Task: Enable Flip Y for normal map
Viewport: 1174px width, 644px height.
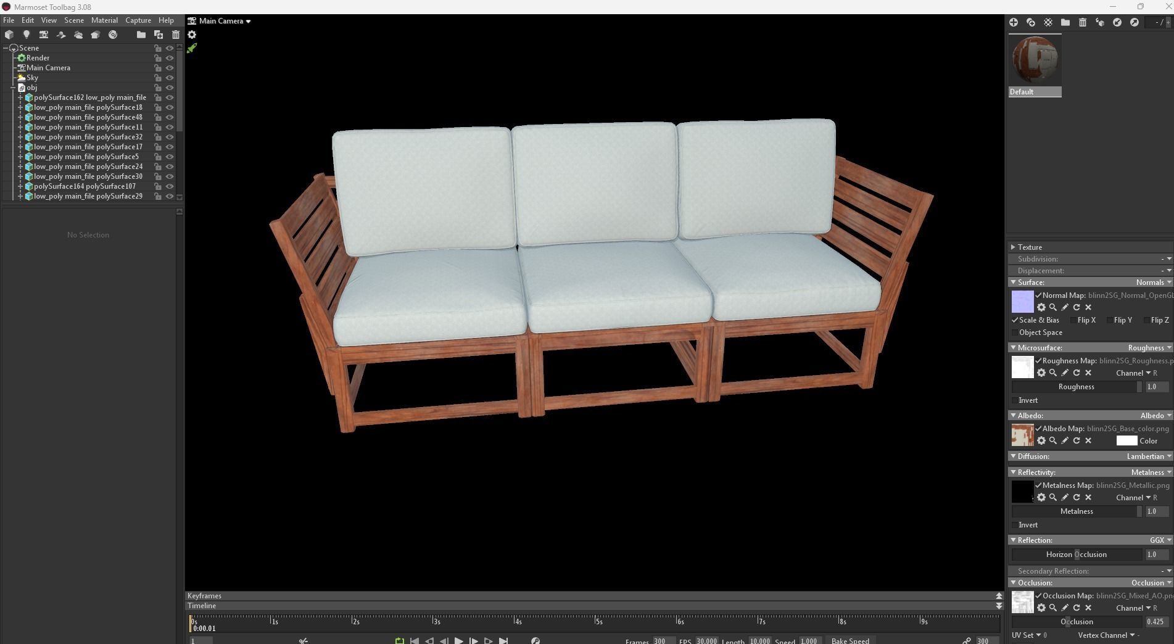Action: point(1110,320)
